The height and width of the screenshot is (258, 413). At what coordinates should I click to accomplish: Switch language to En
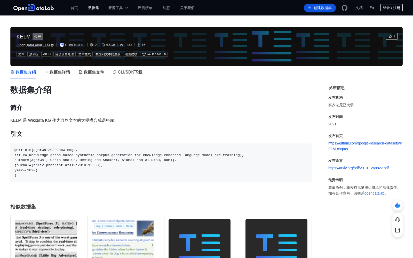tap(372, 8)
